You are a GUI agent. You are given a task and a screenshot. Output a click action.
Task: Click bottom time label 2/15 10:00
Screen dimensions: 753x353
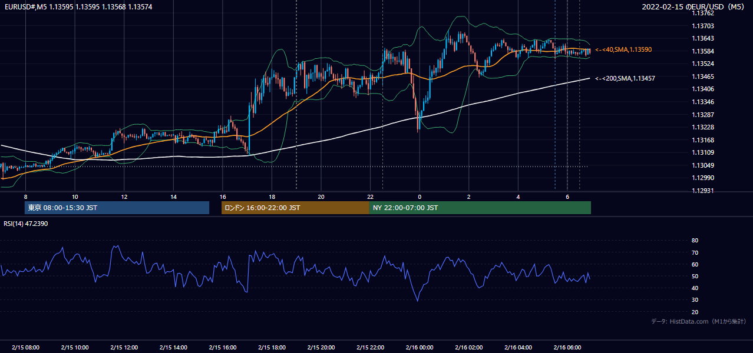[75, 348]
